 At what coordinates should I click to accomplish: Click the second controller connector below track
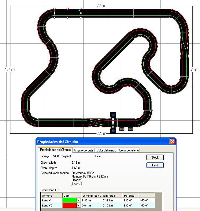tap(130, 129)
